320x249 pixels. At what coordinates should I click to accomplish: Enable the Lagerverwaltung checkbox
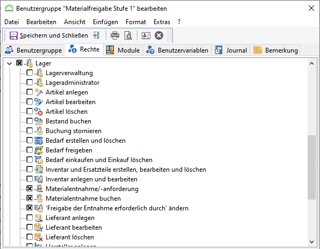(30, 72)
